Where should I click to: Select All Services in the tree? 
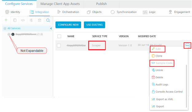pyautogui.click(x=14, y=28)
